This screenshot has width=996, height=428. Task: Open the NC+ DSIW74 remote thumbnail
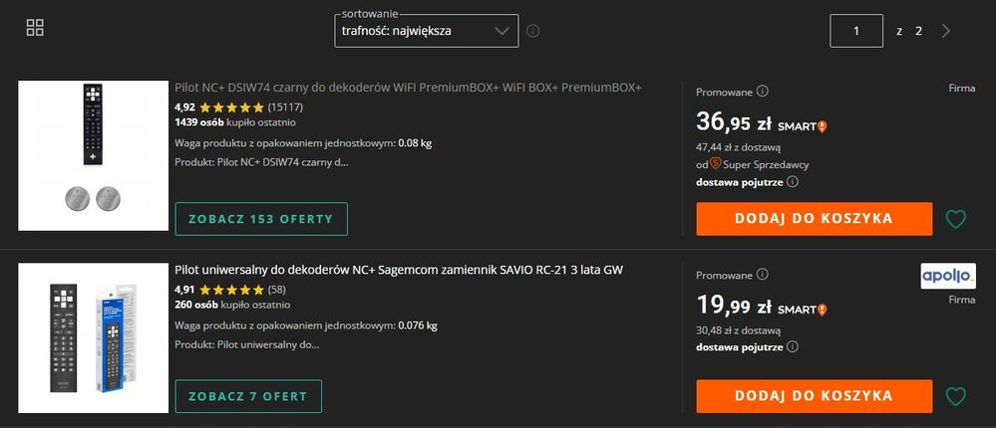click(x=94, y=155)
